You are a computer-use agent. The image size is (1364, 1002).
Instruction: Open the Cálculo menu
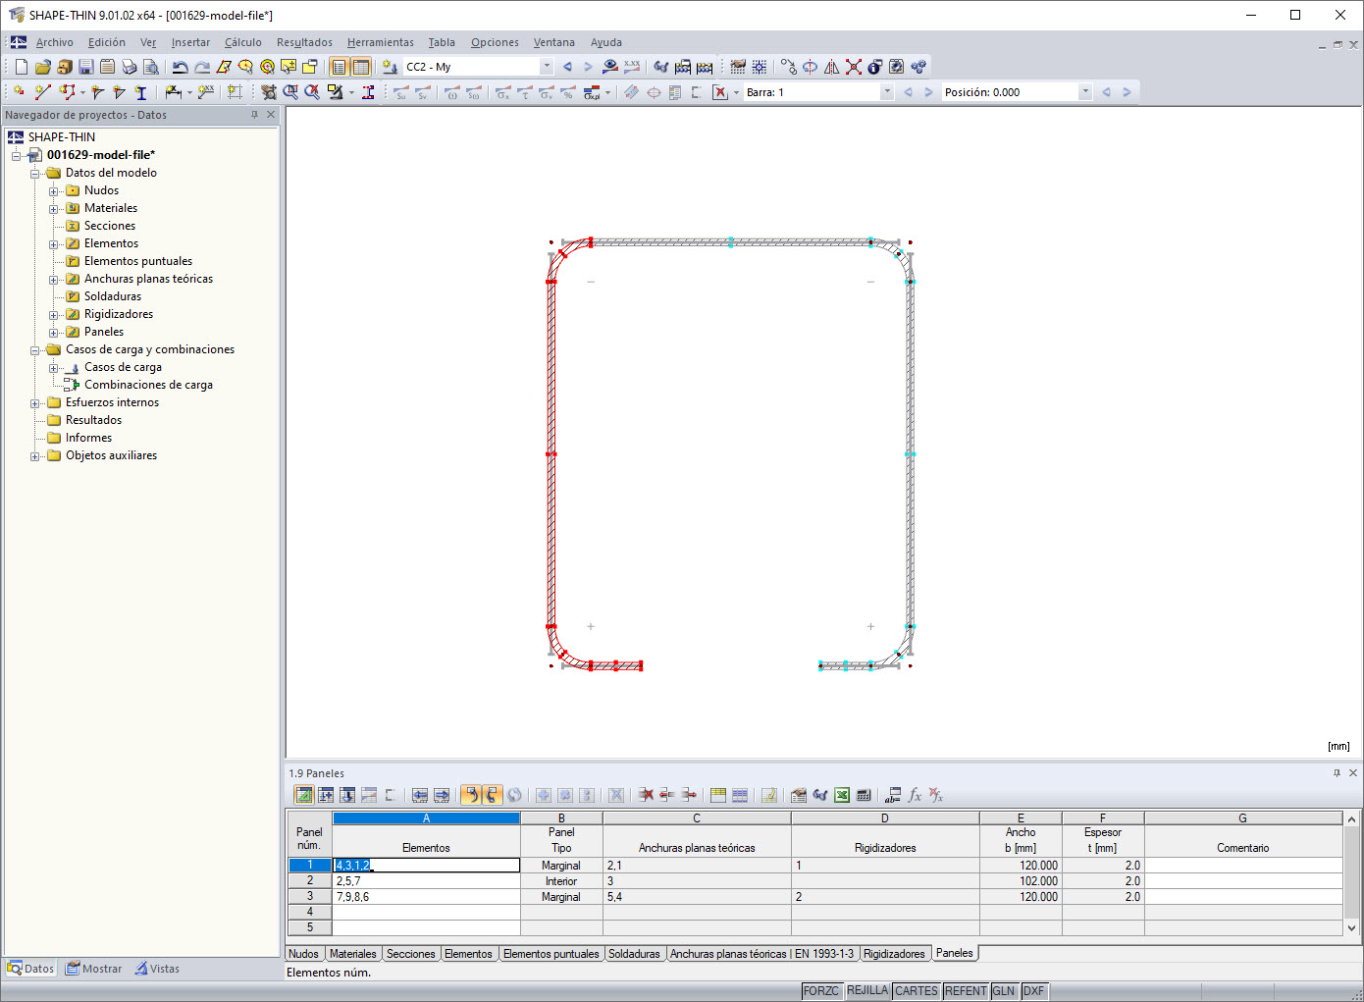pyautogui.click(x=243, y=42)
